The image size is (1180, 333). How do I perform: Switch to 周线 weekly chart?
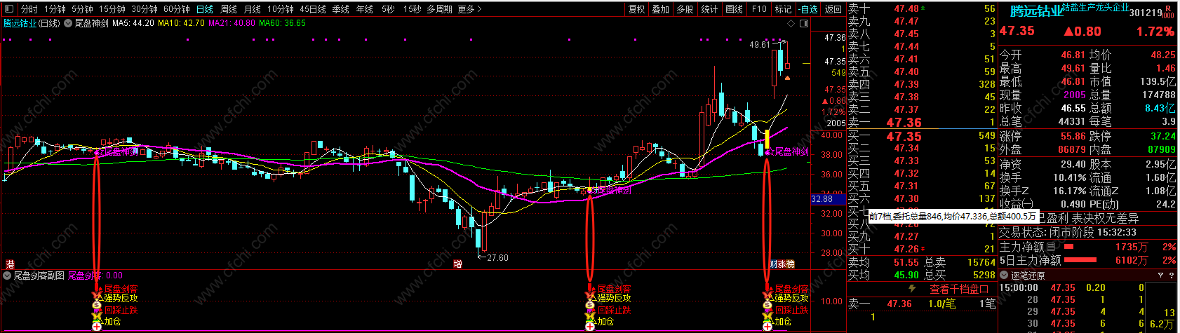tap(229, 9)
